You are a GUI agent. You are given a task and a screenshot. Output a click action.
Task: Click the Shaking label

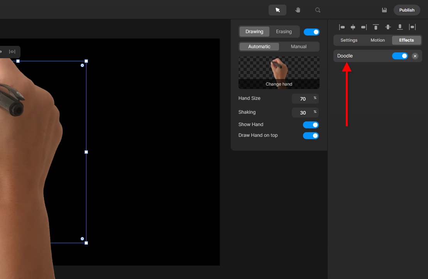tap(247, 112)
